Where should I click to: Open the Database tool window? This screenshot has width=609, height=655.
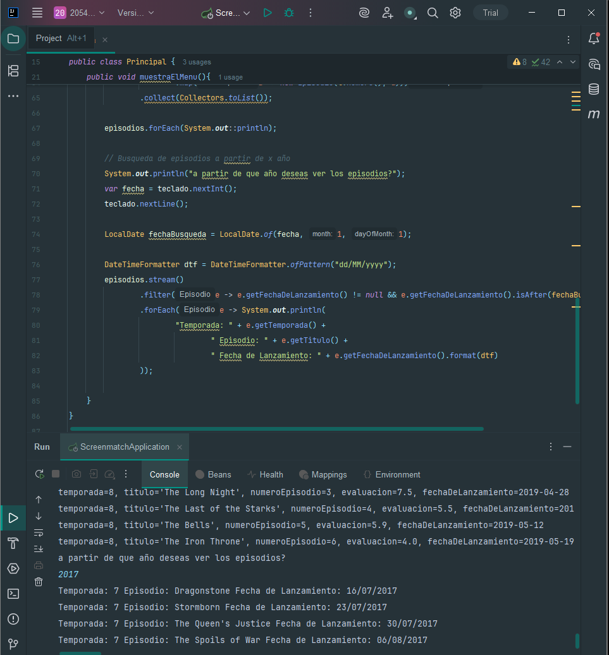(594, 89)
